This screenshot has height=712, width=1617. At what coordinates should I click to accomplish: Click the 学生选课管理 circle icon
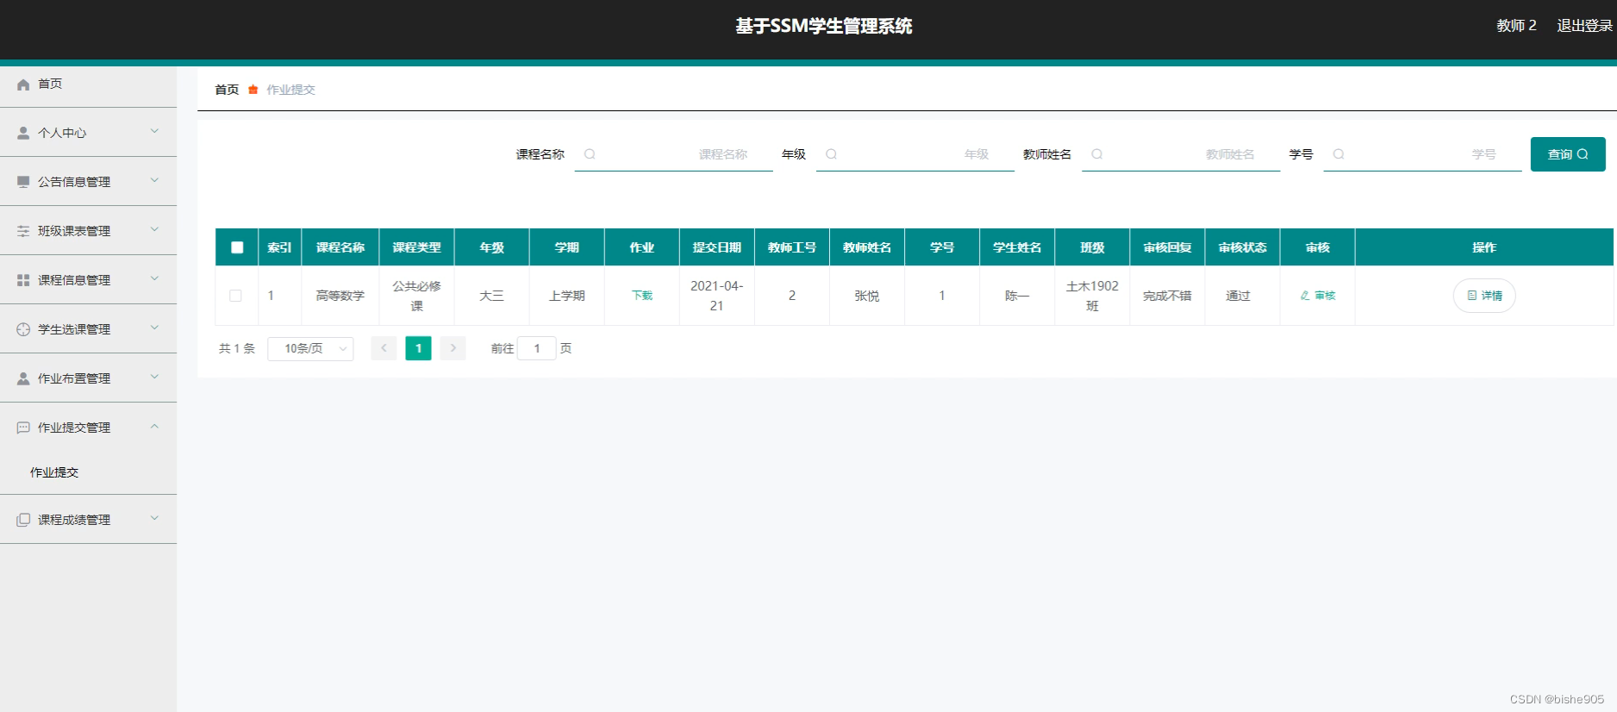tap(23, 329)
